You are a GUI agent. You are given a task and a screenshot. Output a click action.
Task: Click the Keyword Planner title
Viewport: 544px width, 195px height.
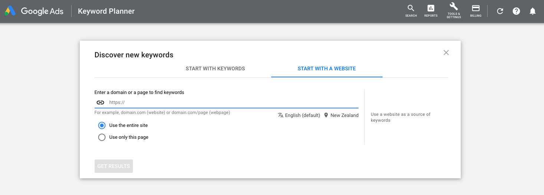click(106, 11)
